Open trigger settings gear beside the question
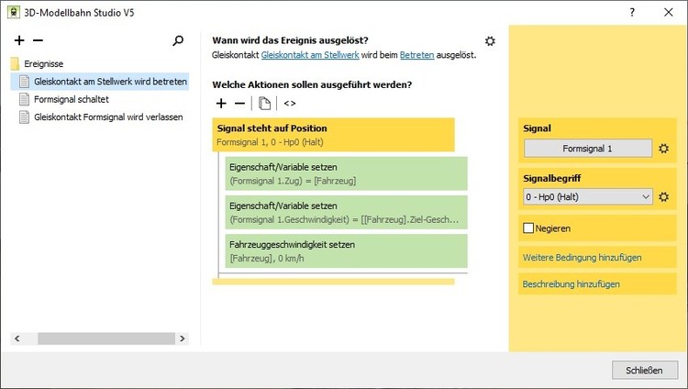 pos(491,41)
